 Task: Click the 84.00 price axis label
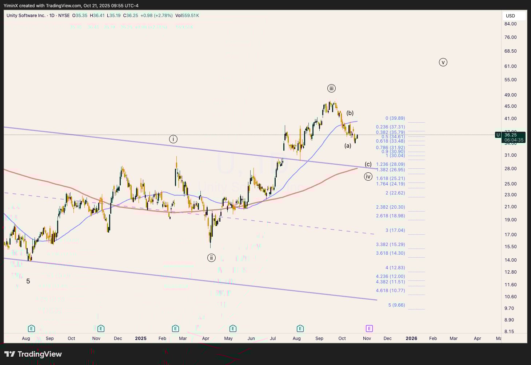pyautogui.click(x=511, y=24)
